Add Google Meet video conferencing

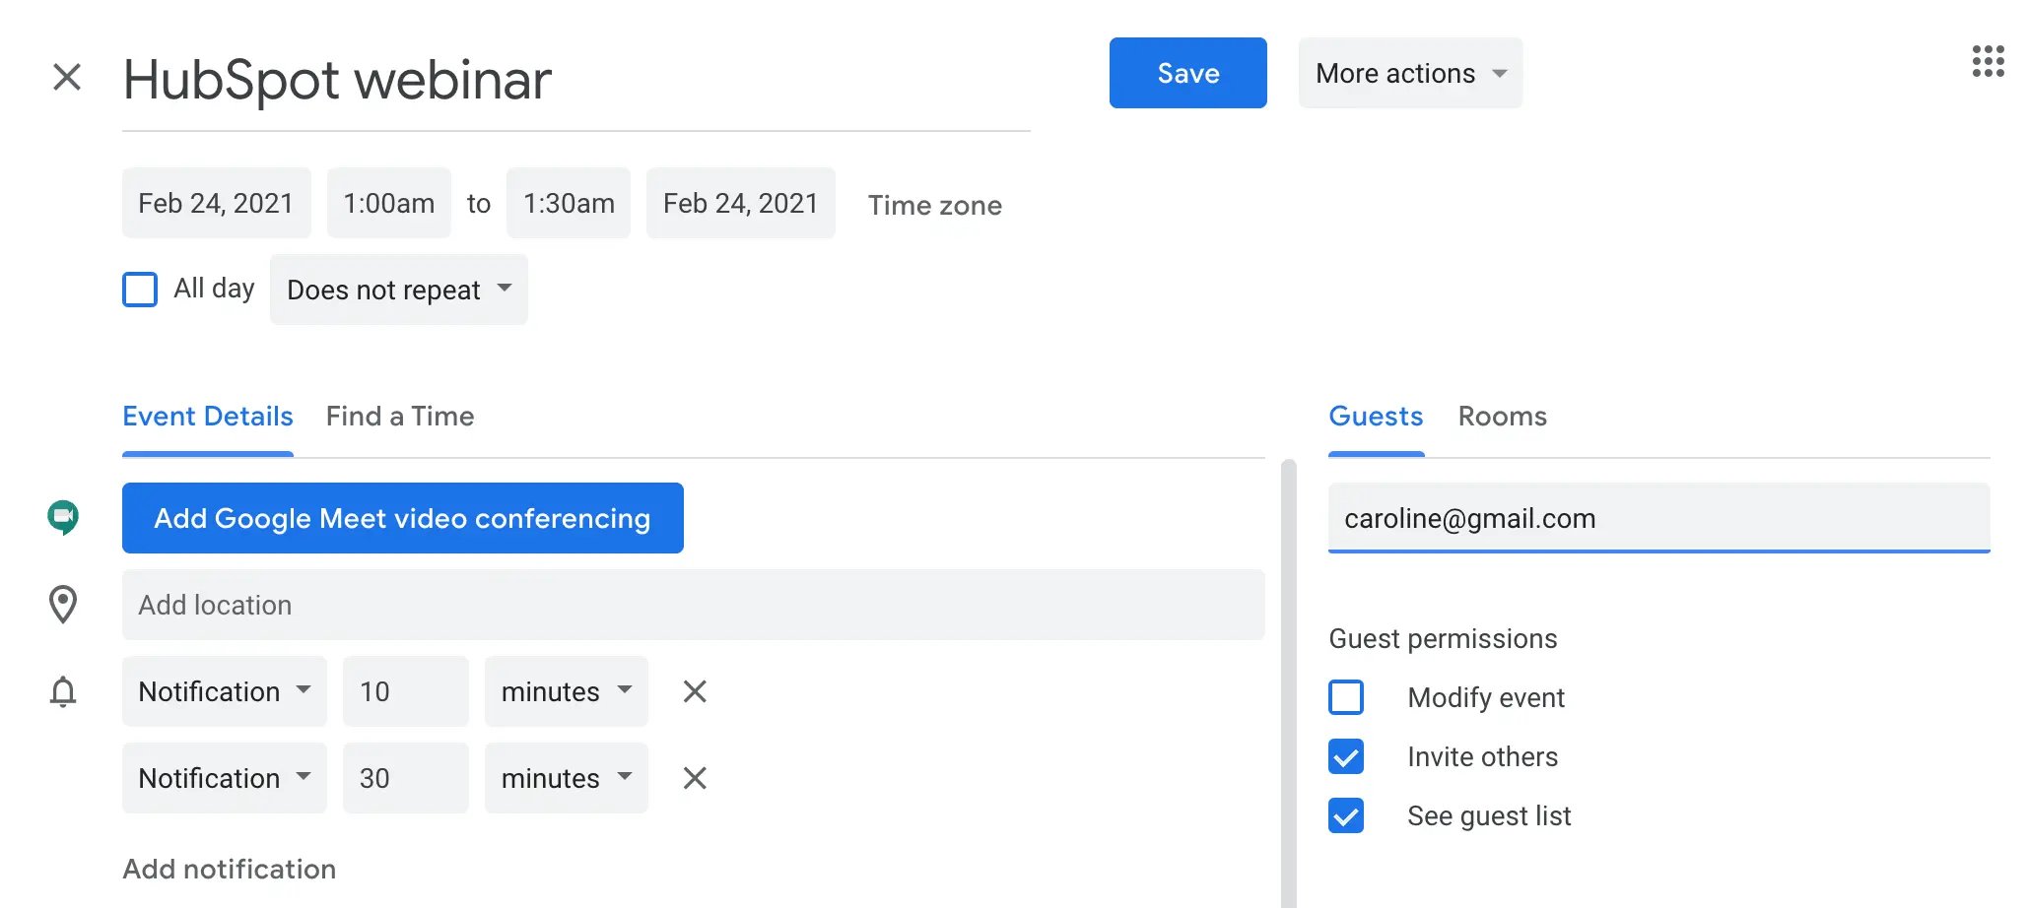tap(402, 518)
